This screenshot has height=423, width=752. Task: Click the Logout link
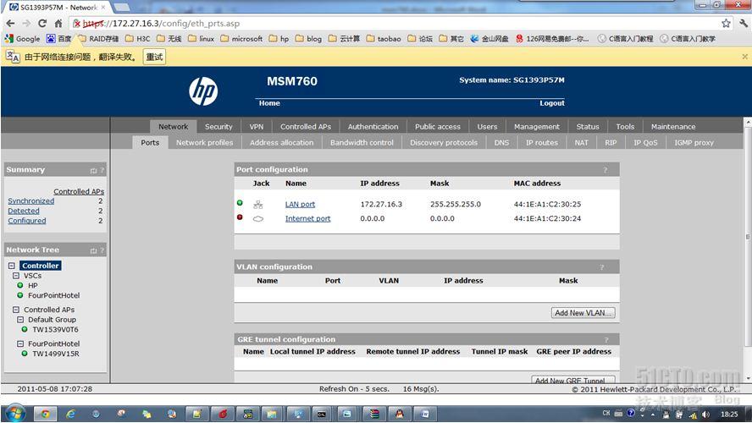(x=552, y=103)
